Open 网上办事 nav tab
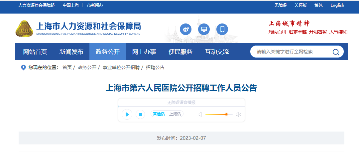Viewport: 359px width, 156px height. coord(144,52)
